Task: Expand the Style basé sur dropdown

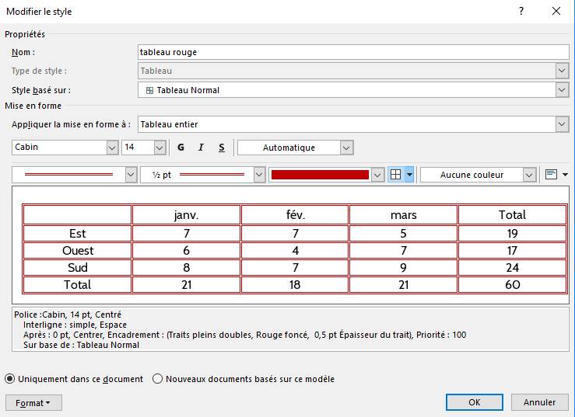Action: [563, 90]
